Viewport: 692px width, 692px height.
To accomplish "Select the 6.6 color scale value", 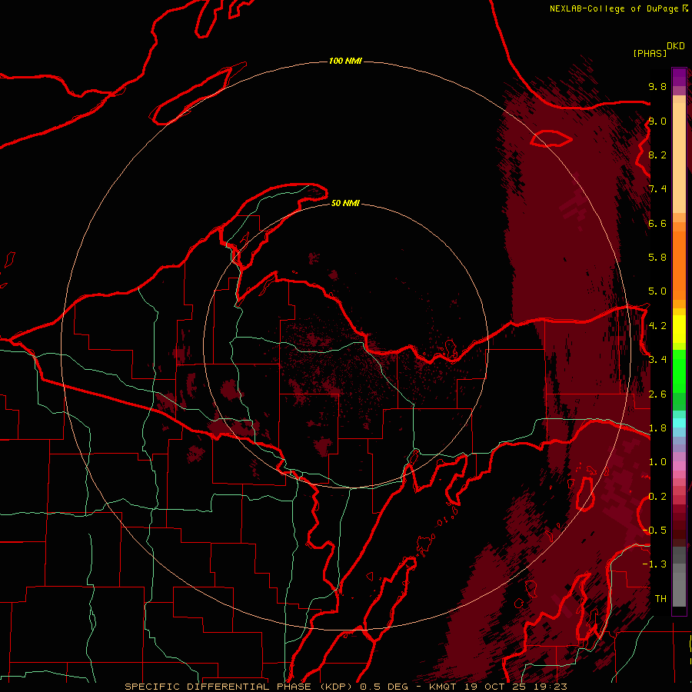I will point(657,223).
